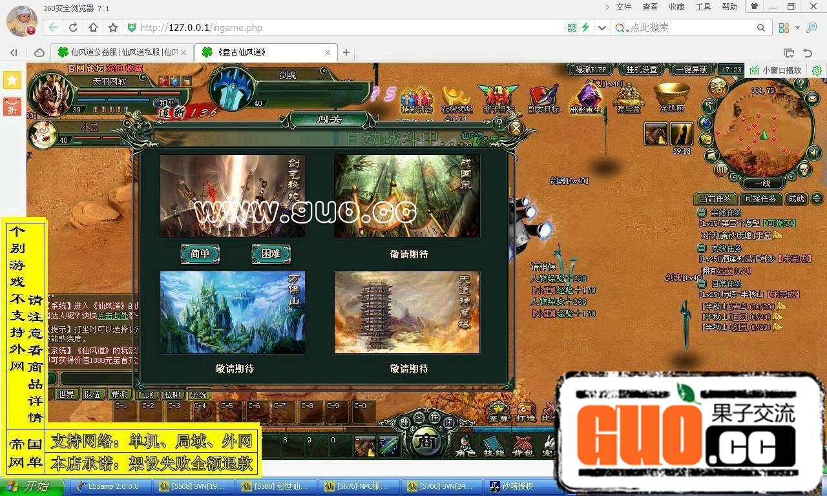
Task: Switch to the 可接任务 available quests tab
Action: 760,199
